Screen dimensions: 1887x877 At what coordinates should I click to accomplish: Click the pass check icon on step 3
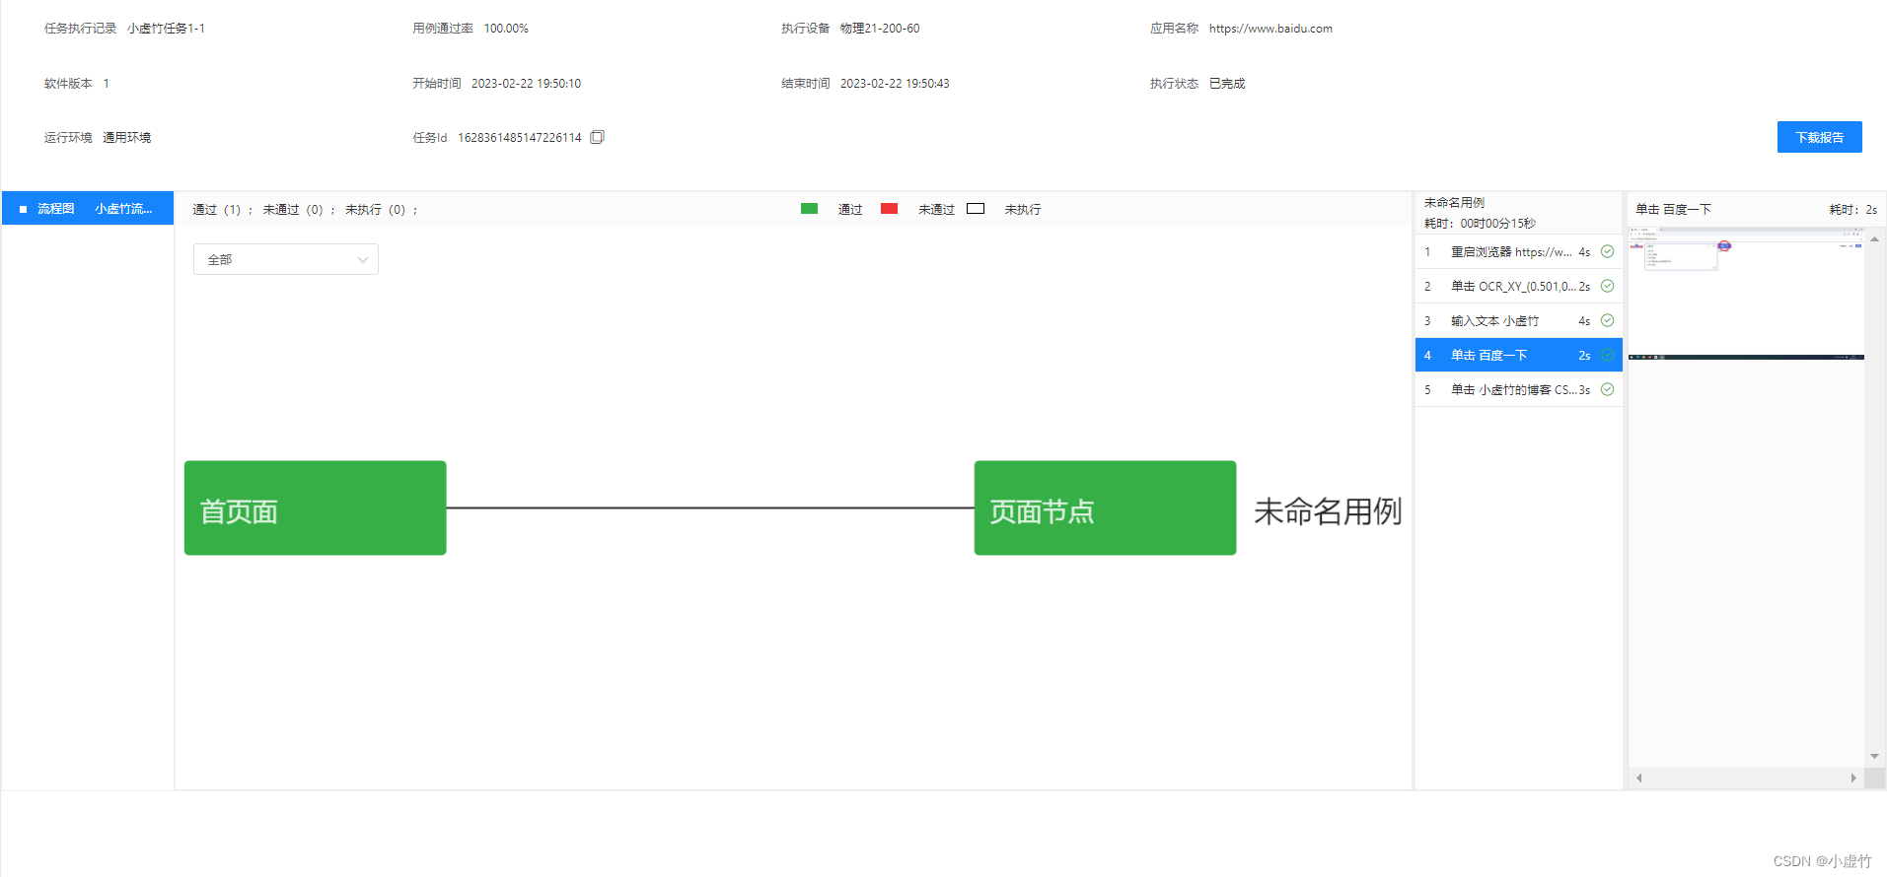[1607, 320]
